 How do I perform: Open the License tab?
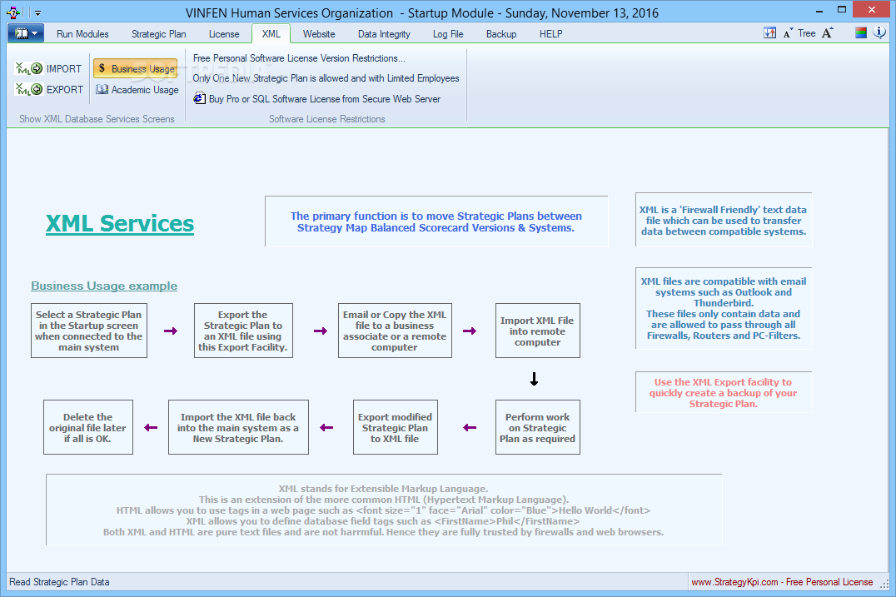224,34
